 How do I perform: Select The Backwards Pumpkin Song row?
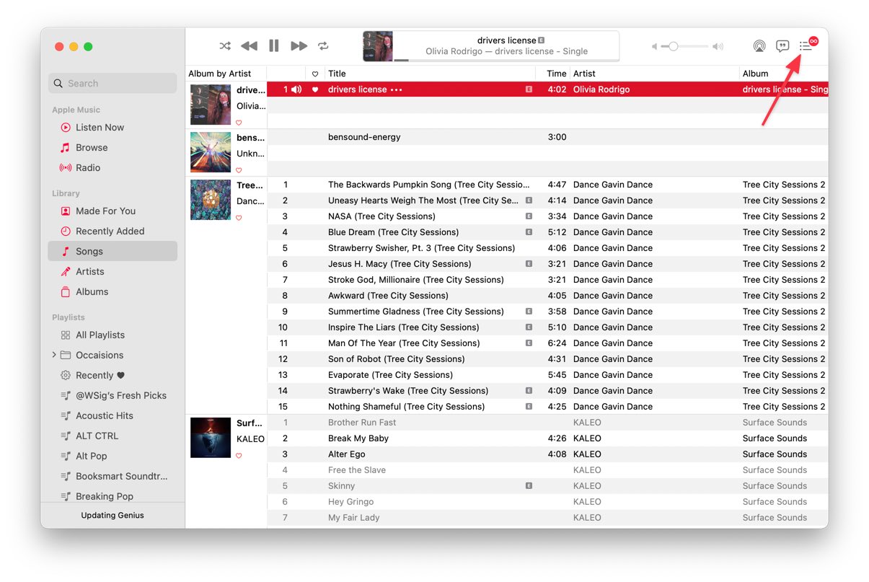click(x=547, y=185)
